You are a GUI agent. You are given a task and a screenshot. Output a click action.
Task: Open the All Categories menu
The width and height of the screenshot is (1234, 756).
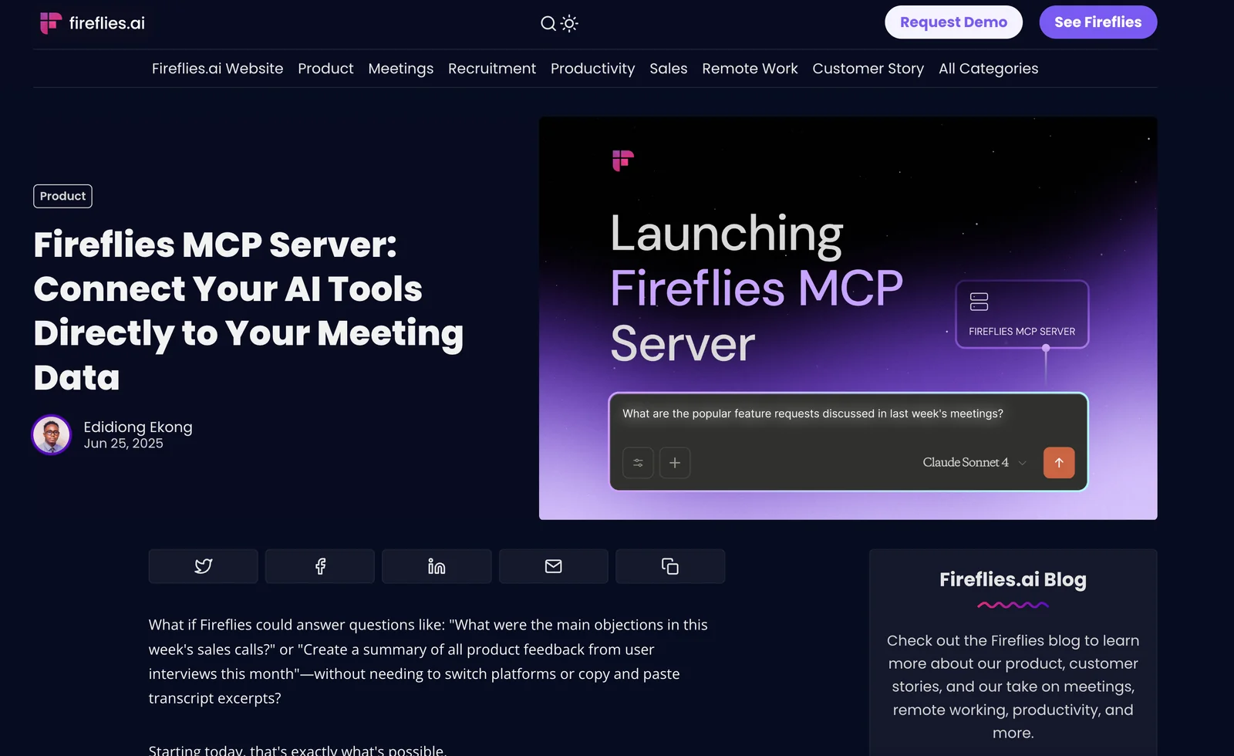[988, 69]
